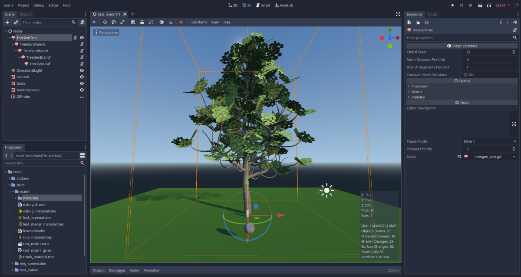Toggle FileSystem split view mode icon
Screen dimensions: 521x277
pos(82,155)
